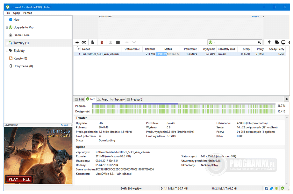Click the Add Torrent plus icon
Viewport: 293px width, 194px height.
(x=77, y=42)
